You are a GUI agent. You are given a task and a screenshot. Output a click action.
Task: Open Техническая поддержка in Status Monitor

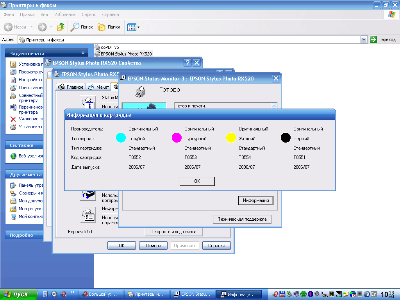242,219
